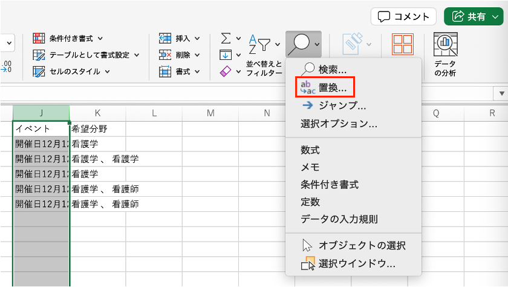Click the 希望分野 header cell
The image size is (508, 287).
pos(97,129)
